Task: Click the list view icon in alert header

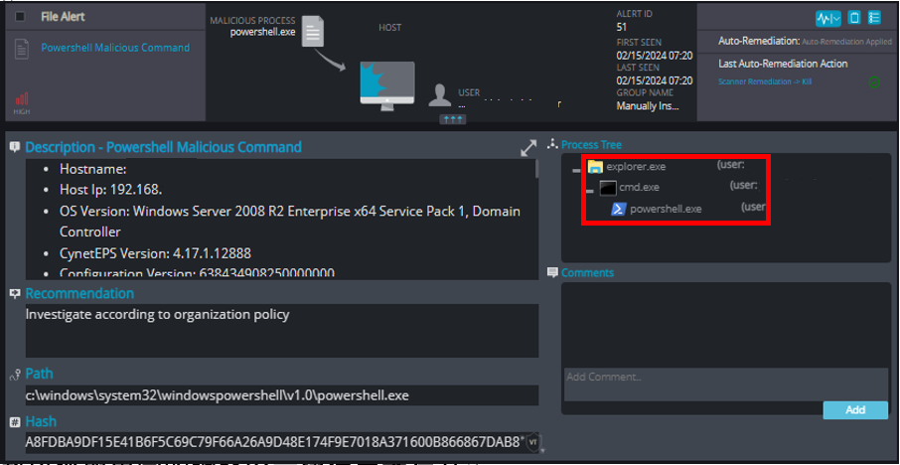Action: [x=874, y=18]
